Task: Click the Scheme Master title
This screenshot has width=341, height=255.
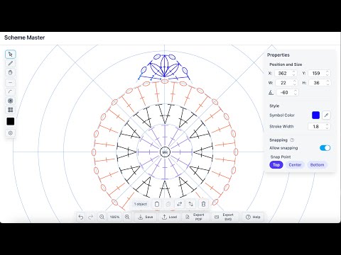Action: click(25, 38)
